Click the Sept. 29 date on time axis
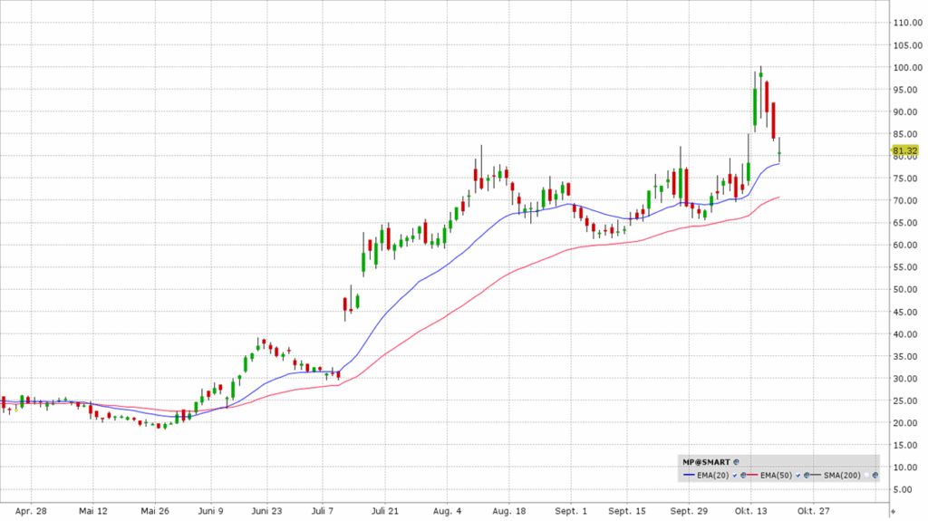928x521 pixels. pyautogui.click(x=688, y=510)
